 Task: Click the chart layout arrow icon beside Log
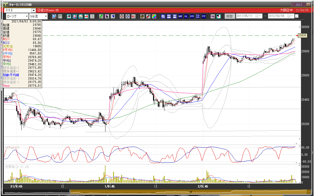(x=219, y=16)
